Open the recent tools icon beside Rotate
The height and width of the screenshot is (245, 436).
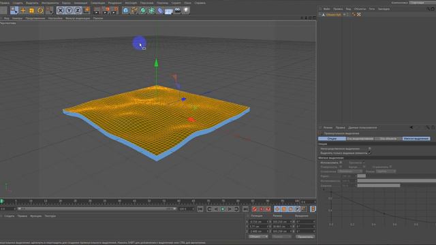pyautogui.click(x=49, y=11)
